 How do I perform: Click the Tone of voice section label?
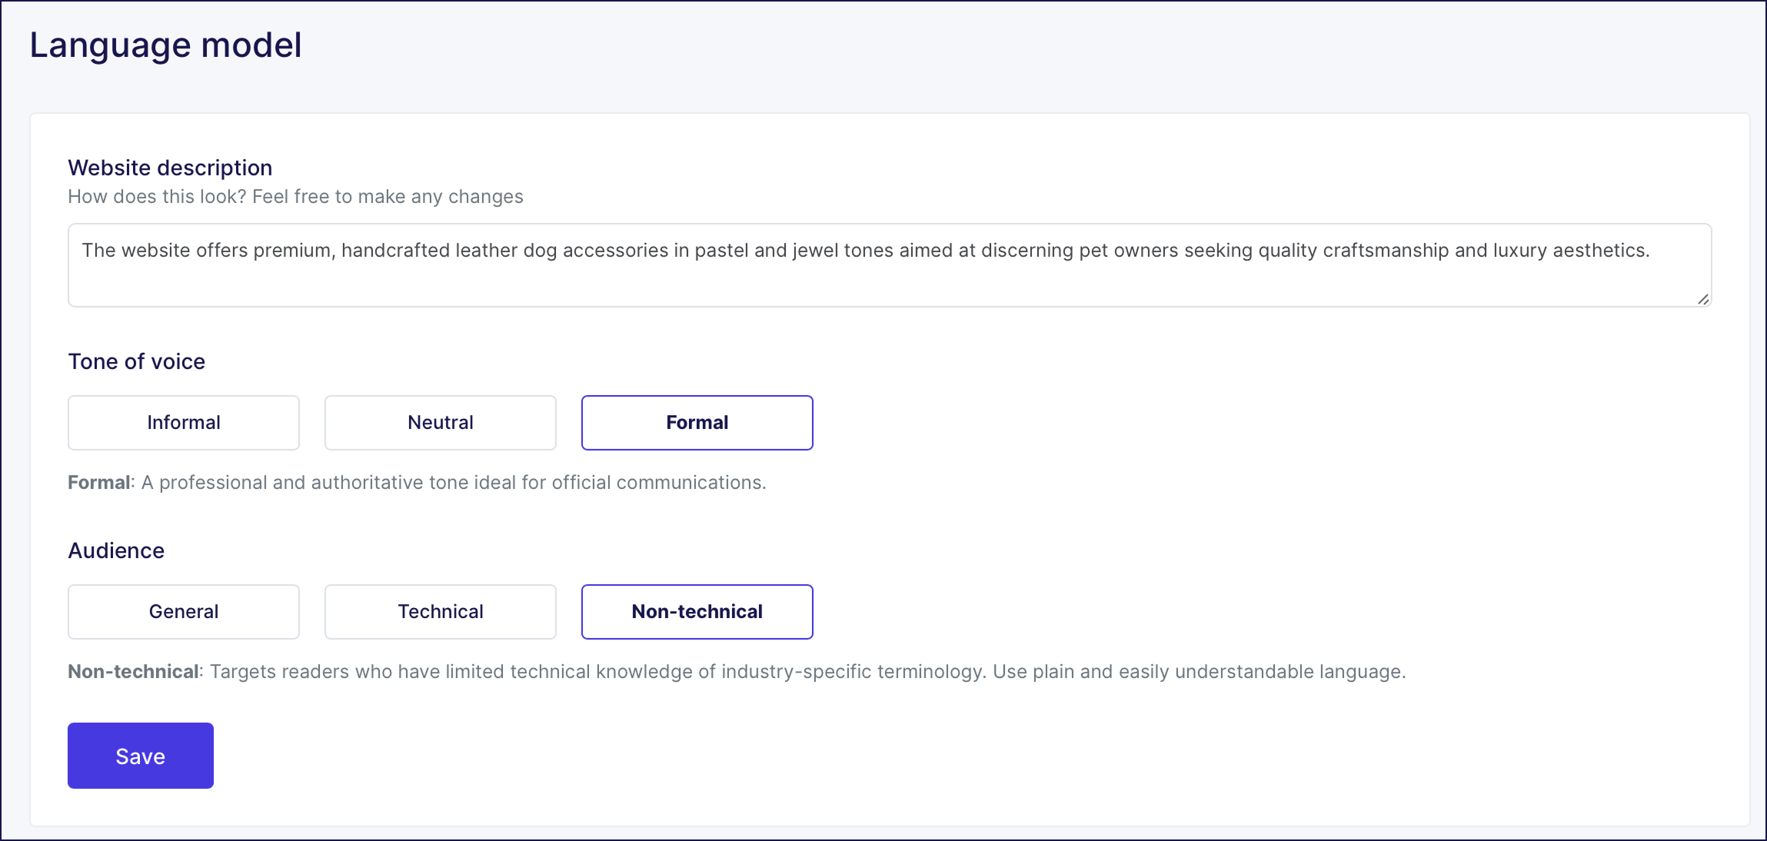point(136,361)
